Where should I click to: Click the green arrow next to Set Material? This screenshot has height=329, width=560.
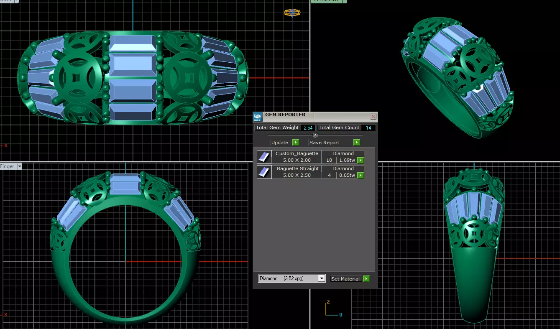[366, 279]
